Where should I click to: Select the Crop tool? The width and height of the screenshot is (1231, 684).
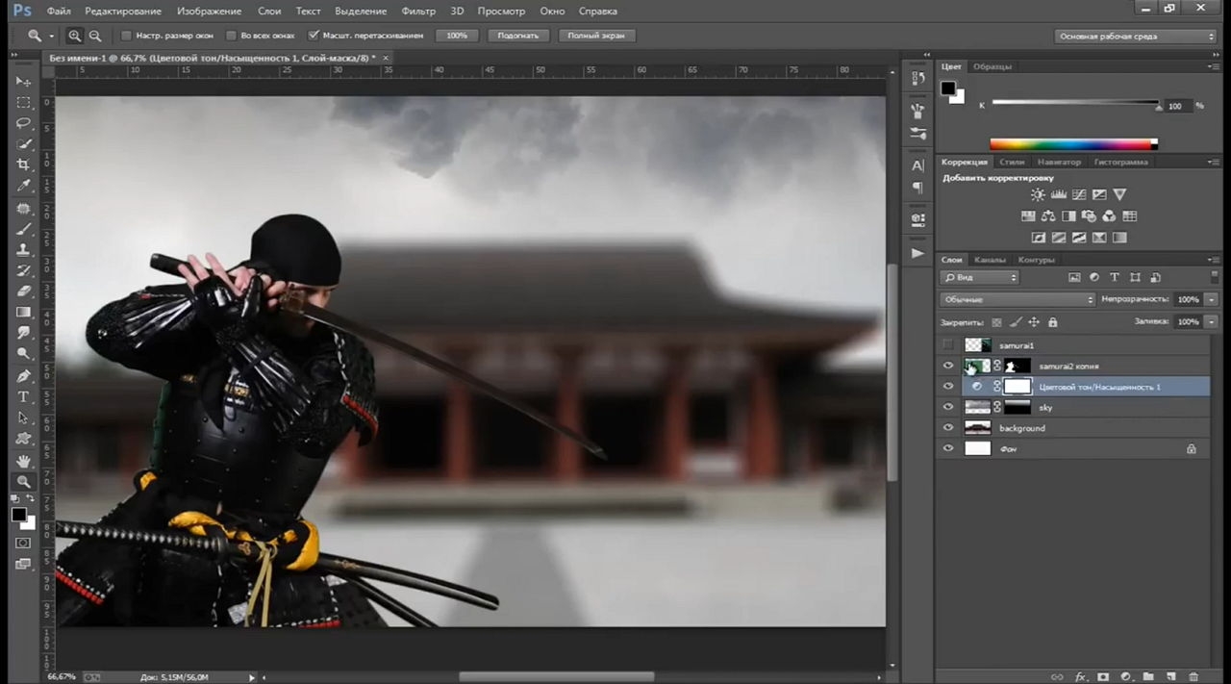coord(23,165)
